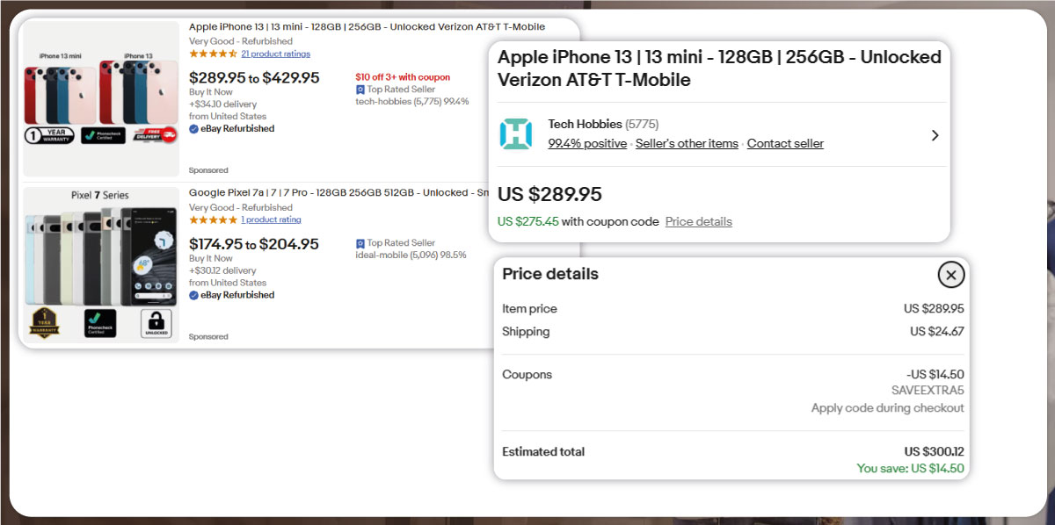Click the Tech Hobbies seller logo
1055x525 pixels.
pos(515,133)
